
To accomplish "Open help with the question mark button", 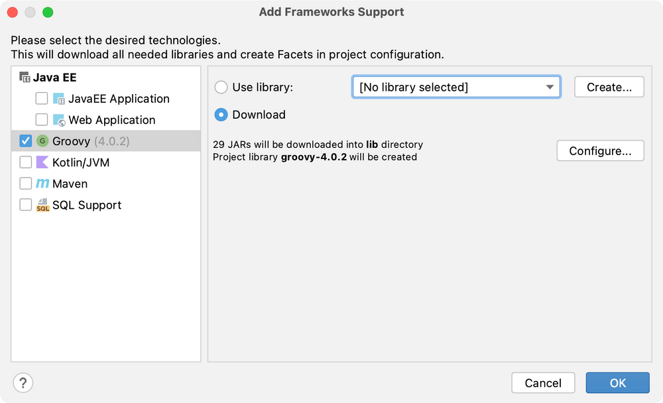I will coord(23,382).
